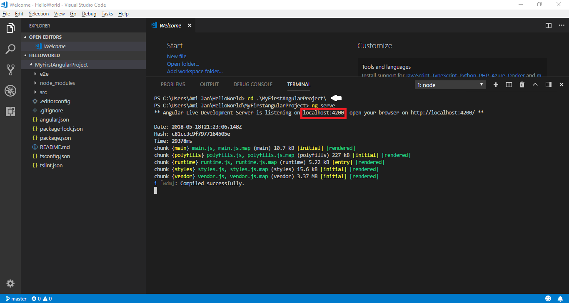Click the split editor icon

tap(549, 25)
